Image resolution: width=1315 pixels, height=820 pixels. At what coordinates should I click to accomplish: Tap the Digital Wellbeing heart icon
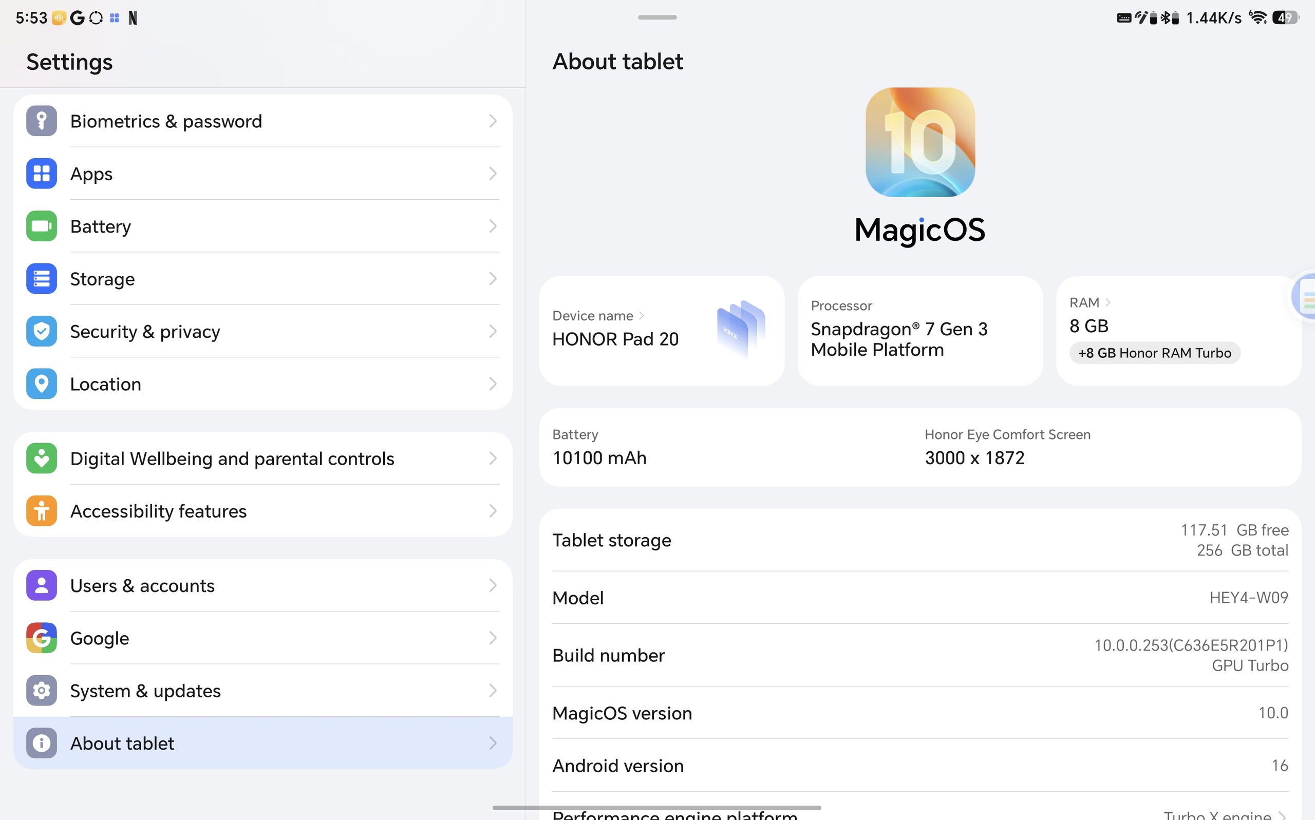click(41, 459)
